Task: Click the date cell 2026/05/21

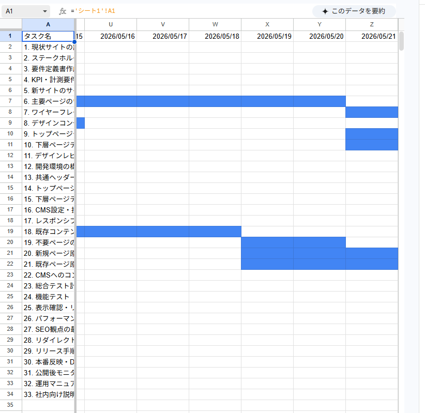Action: click(x=372, y=36)
